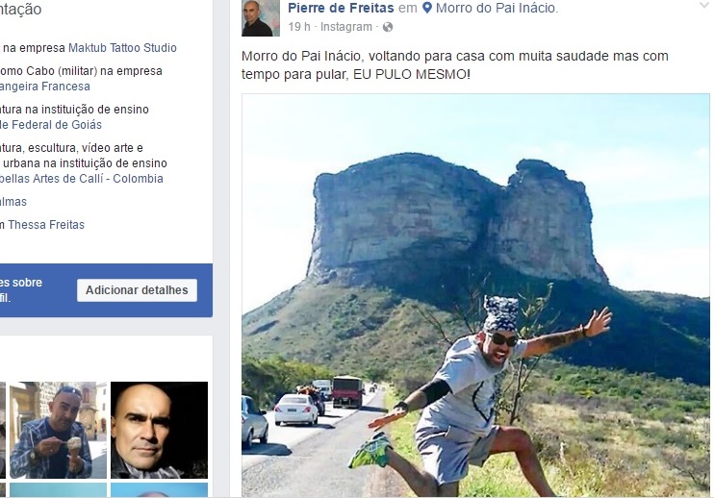Viewport: 714px width, 498px height.
Task: Click the public globe privacy icon
Action: (x=388, y=27)
